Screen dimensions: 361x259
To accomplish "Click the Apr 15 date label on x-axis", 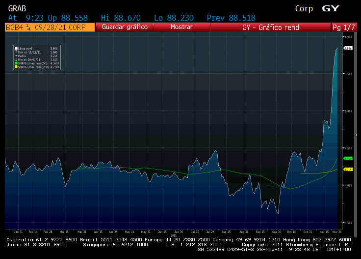I will [x=98, y=232].
